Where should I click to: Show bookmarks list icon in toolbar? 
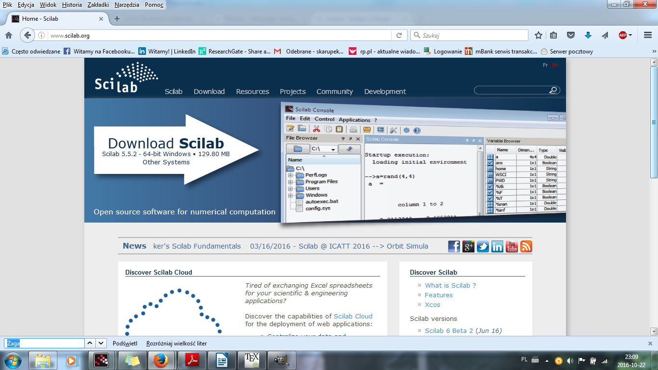tap(553, 35)
